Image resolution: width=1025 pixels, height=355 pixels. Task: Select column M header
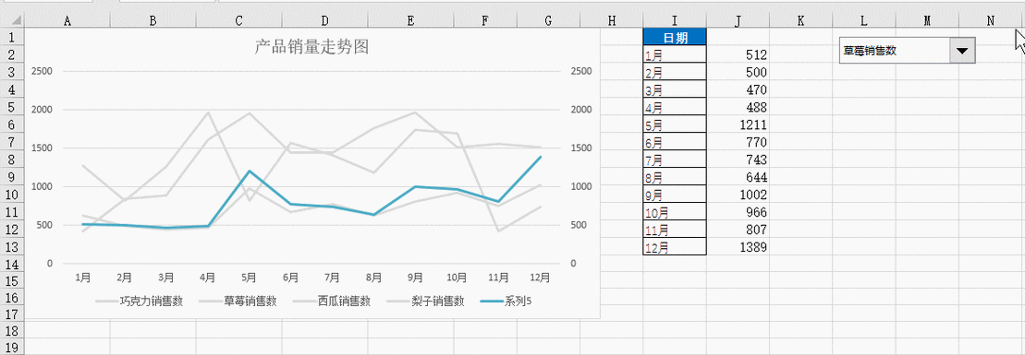tap(927, 21)
